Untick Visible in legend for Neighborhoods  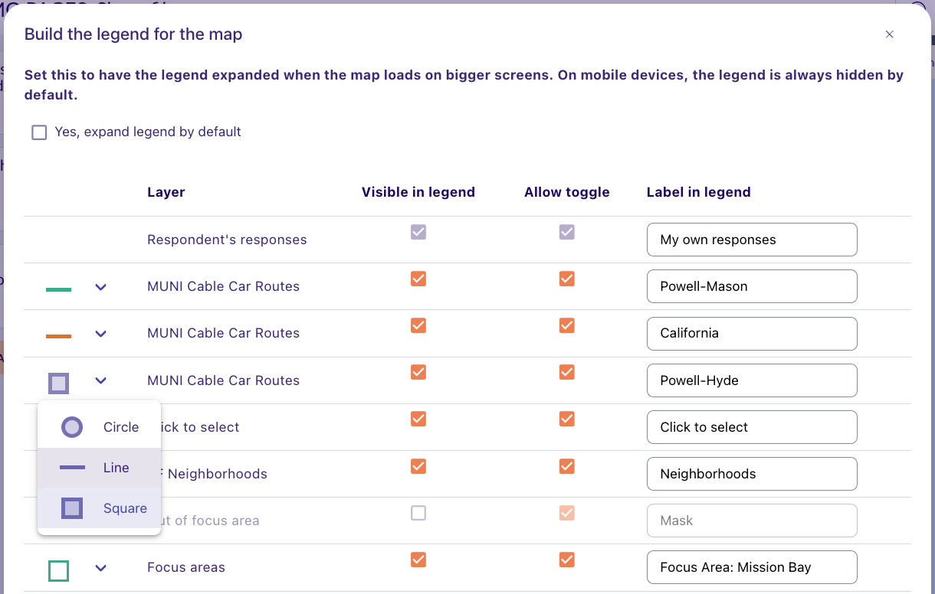[418, 465]
